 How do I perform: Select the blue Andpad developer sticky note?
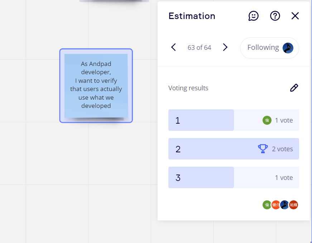click(96, 86)
